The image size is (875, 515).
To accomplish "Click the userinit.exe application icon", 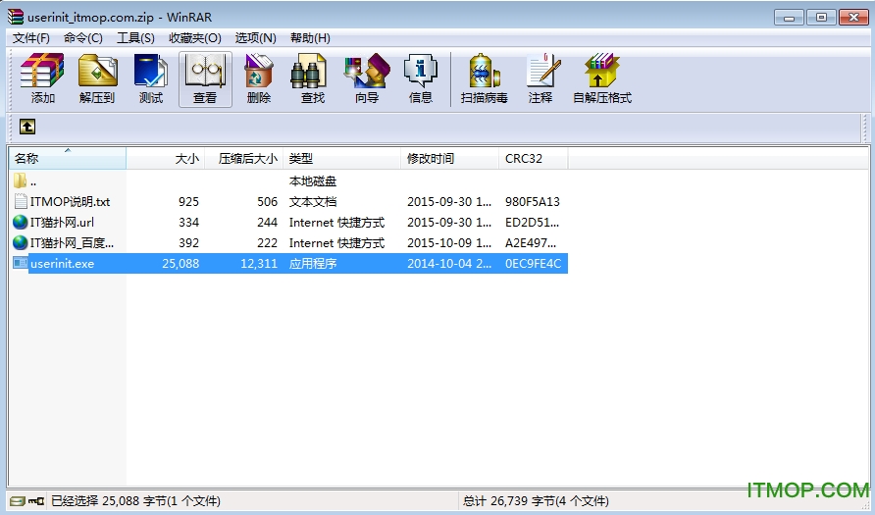I will (x=20, y=263).
